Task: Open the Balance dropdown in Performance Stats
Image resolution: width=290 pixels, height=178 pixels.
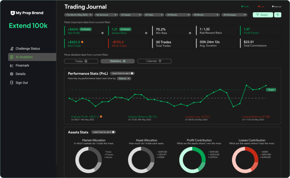Action: pos(124,79)
